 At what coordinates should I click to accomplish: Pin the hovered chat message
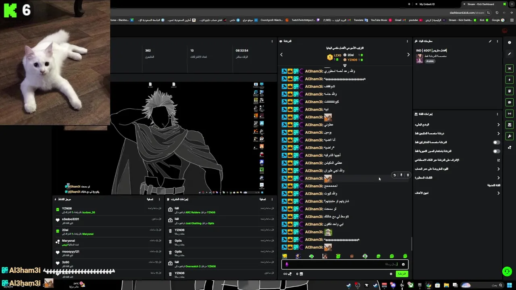pyautogui.click(x=401, y=175)
